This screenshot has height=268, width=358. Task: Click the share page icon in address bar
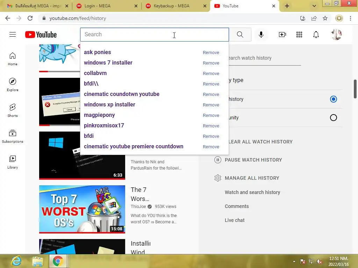[x=314, y=18]
